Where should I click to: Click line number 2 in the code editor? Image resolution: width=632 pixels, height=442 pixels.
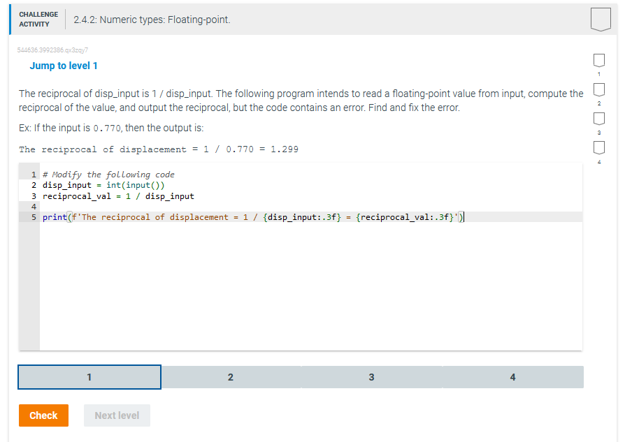32,185
